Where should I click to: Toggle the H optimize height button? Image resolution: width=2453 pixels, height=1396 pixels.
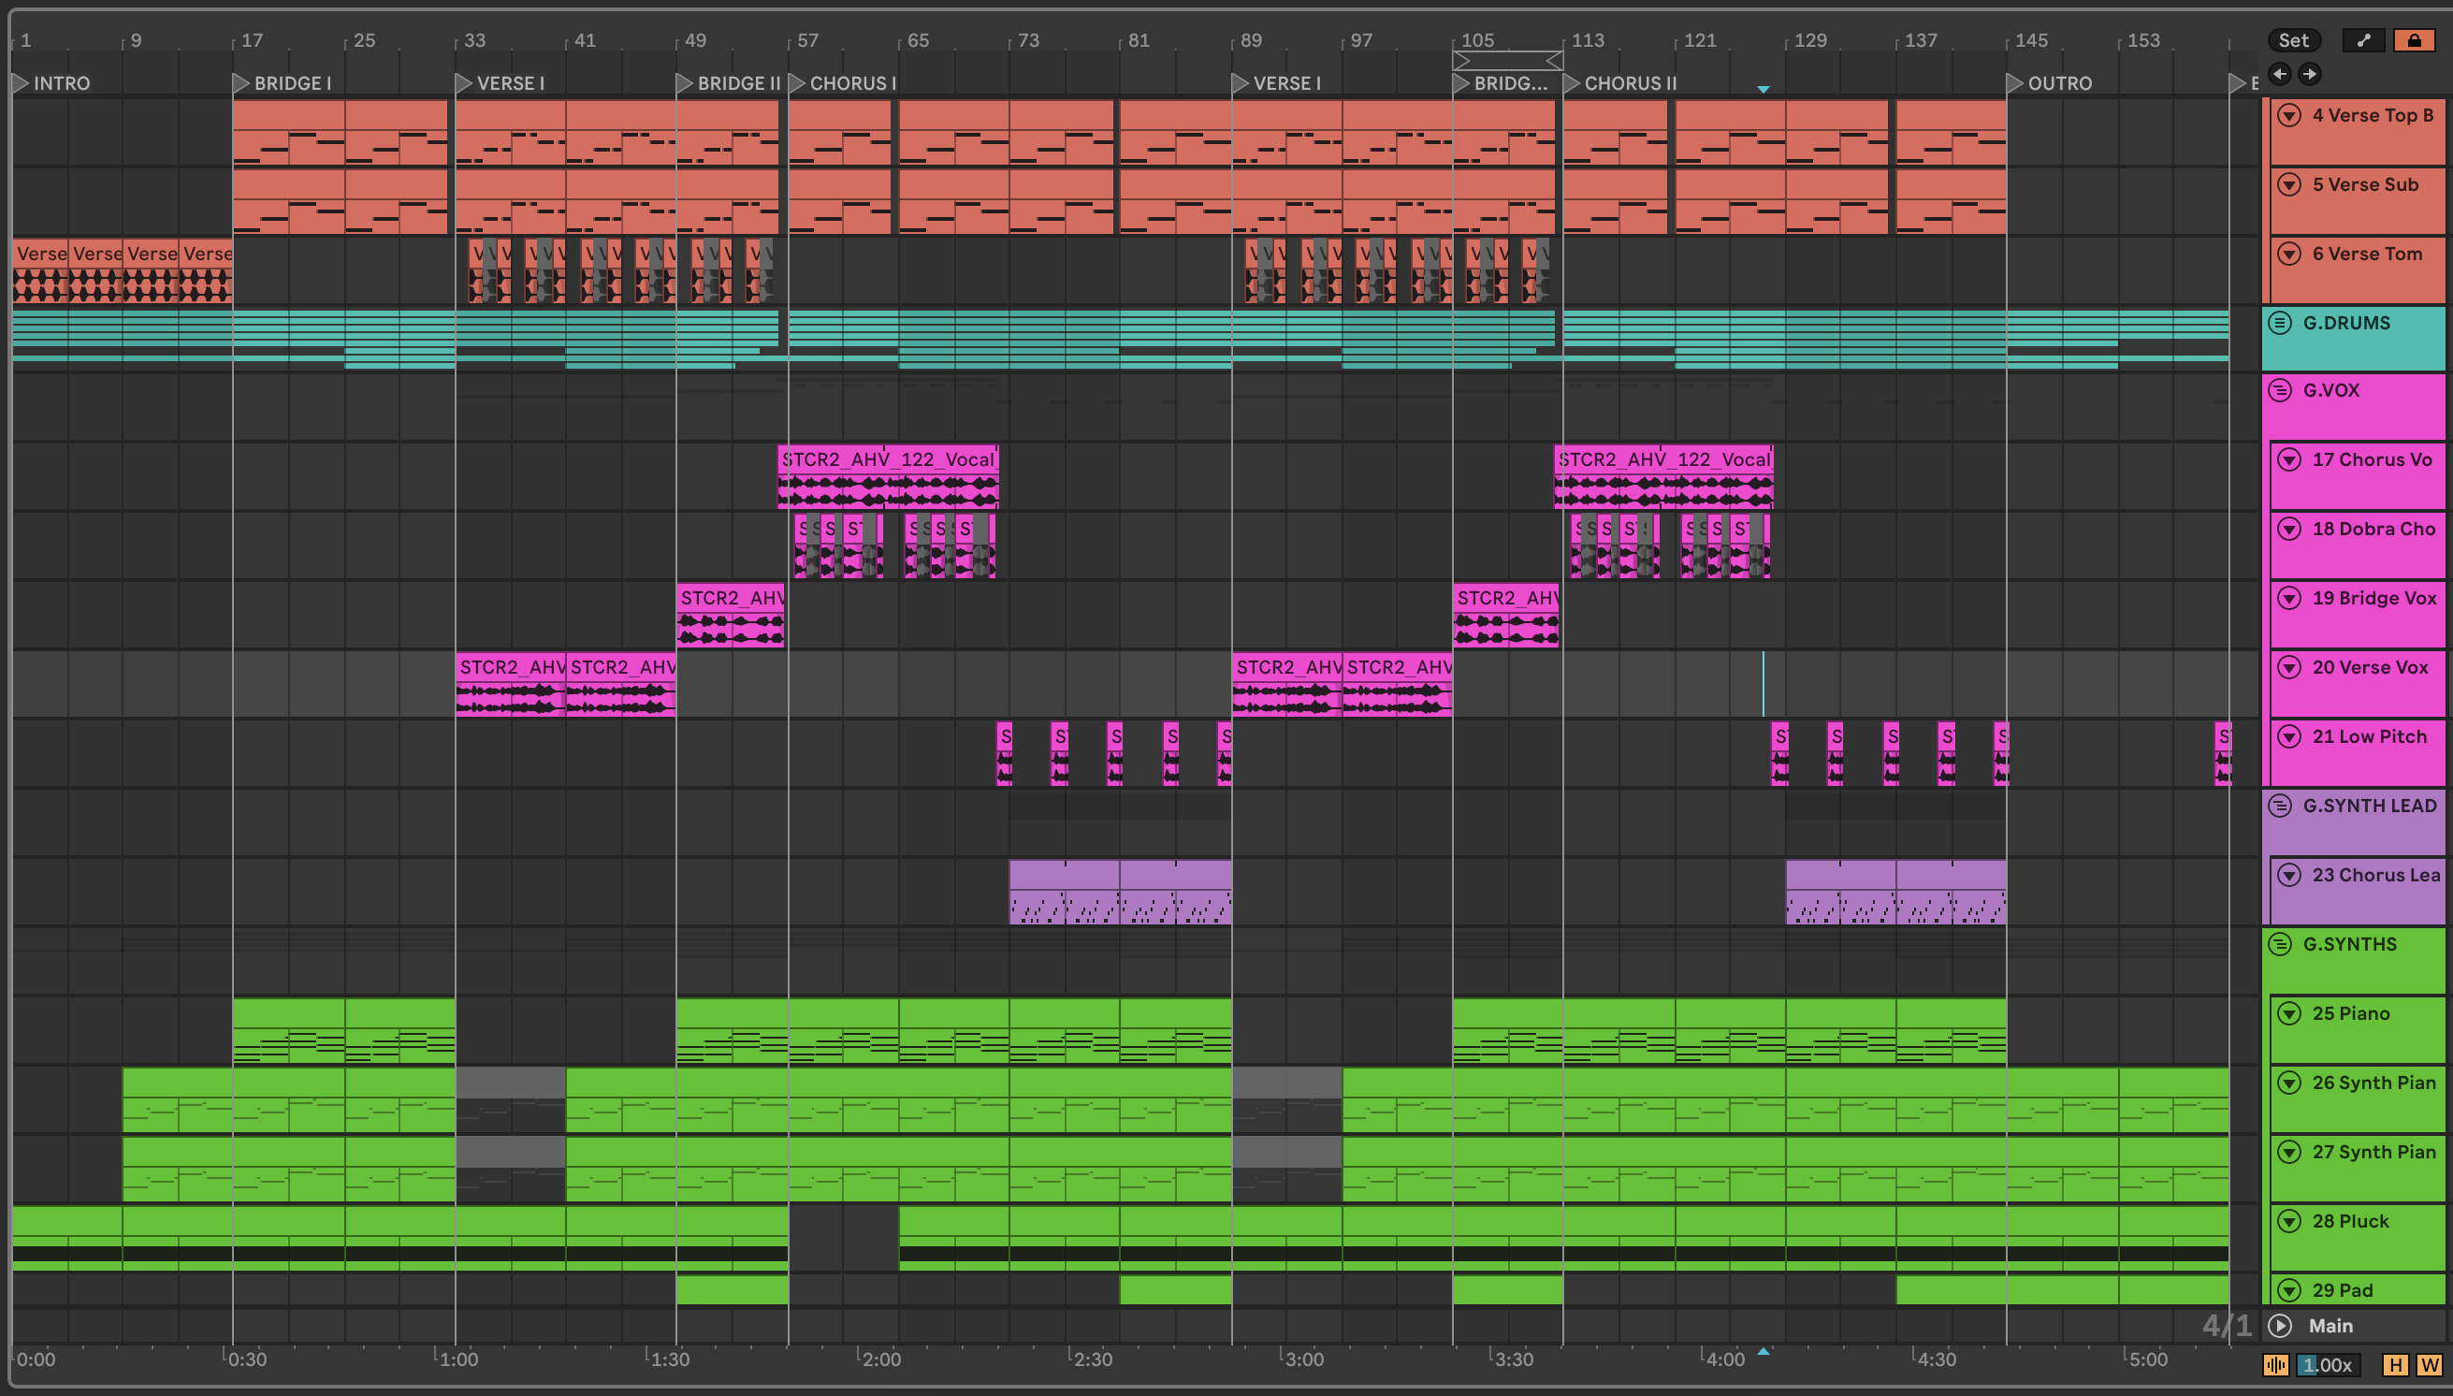(2396, 1365)
